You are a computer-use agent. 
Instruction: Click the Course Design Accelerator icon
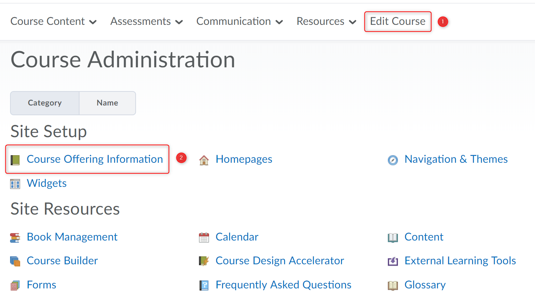(x=204, y=261)
